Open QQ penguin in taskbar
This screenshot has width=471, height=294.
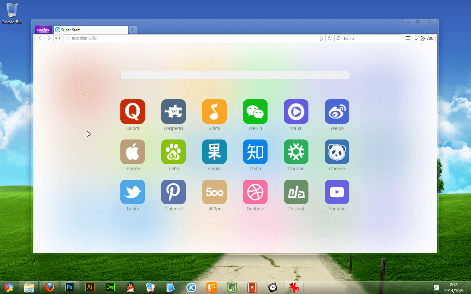pyautogui.click(x=131, y=287)
